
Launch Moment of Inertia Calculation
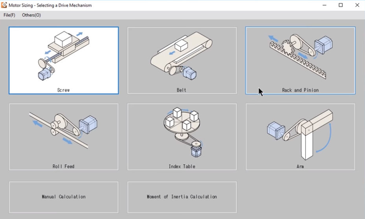pyautogui.click(x=182, y=197)
